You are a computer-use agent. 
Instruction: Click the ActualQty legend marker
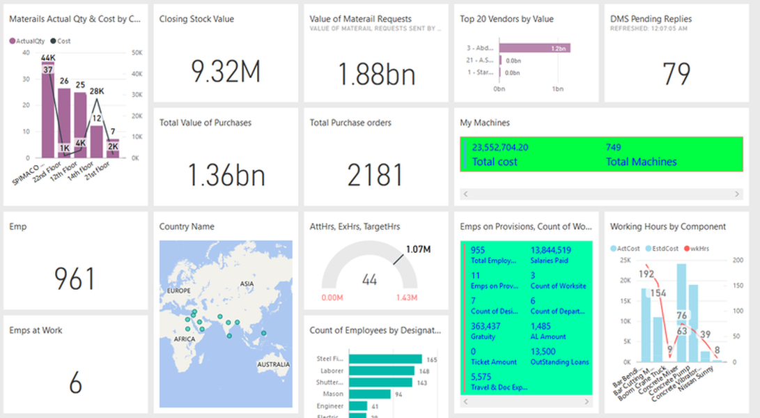[13, 41]
